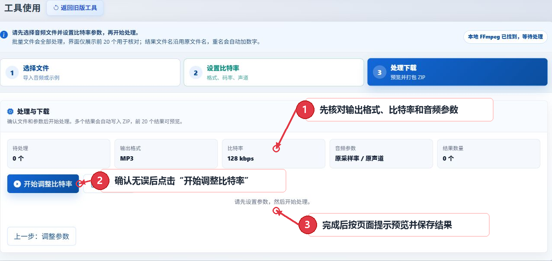This screenshot has height=261, width=552.
Task: Click the 处理与下载 section title
Action: [x=33, y=112]
